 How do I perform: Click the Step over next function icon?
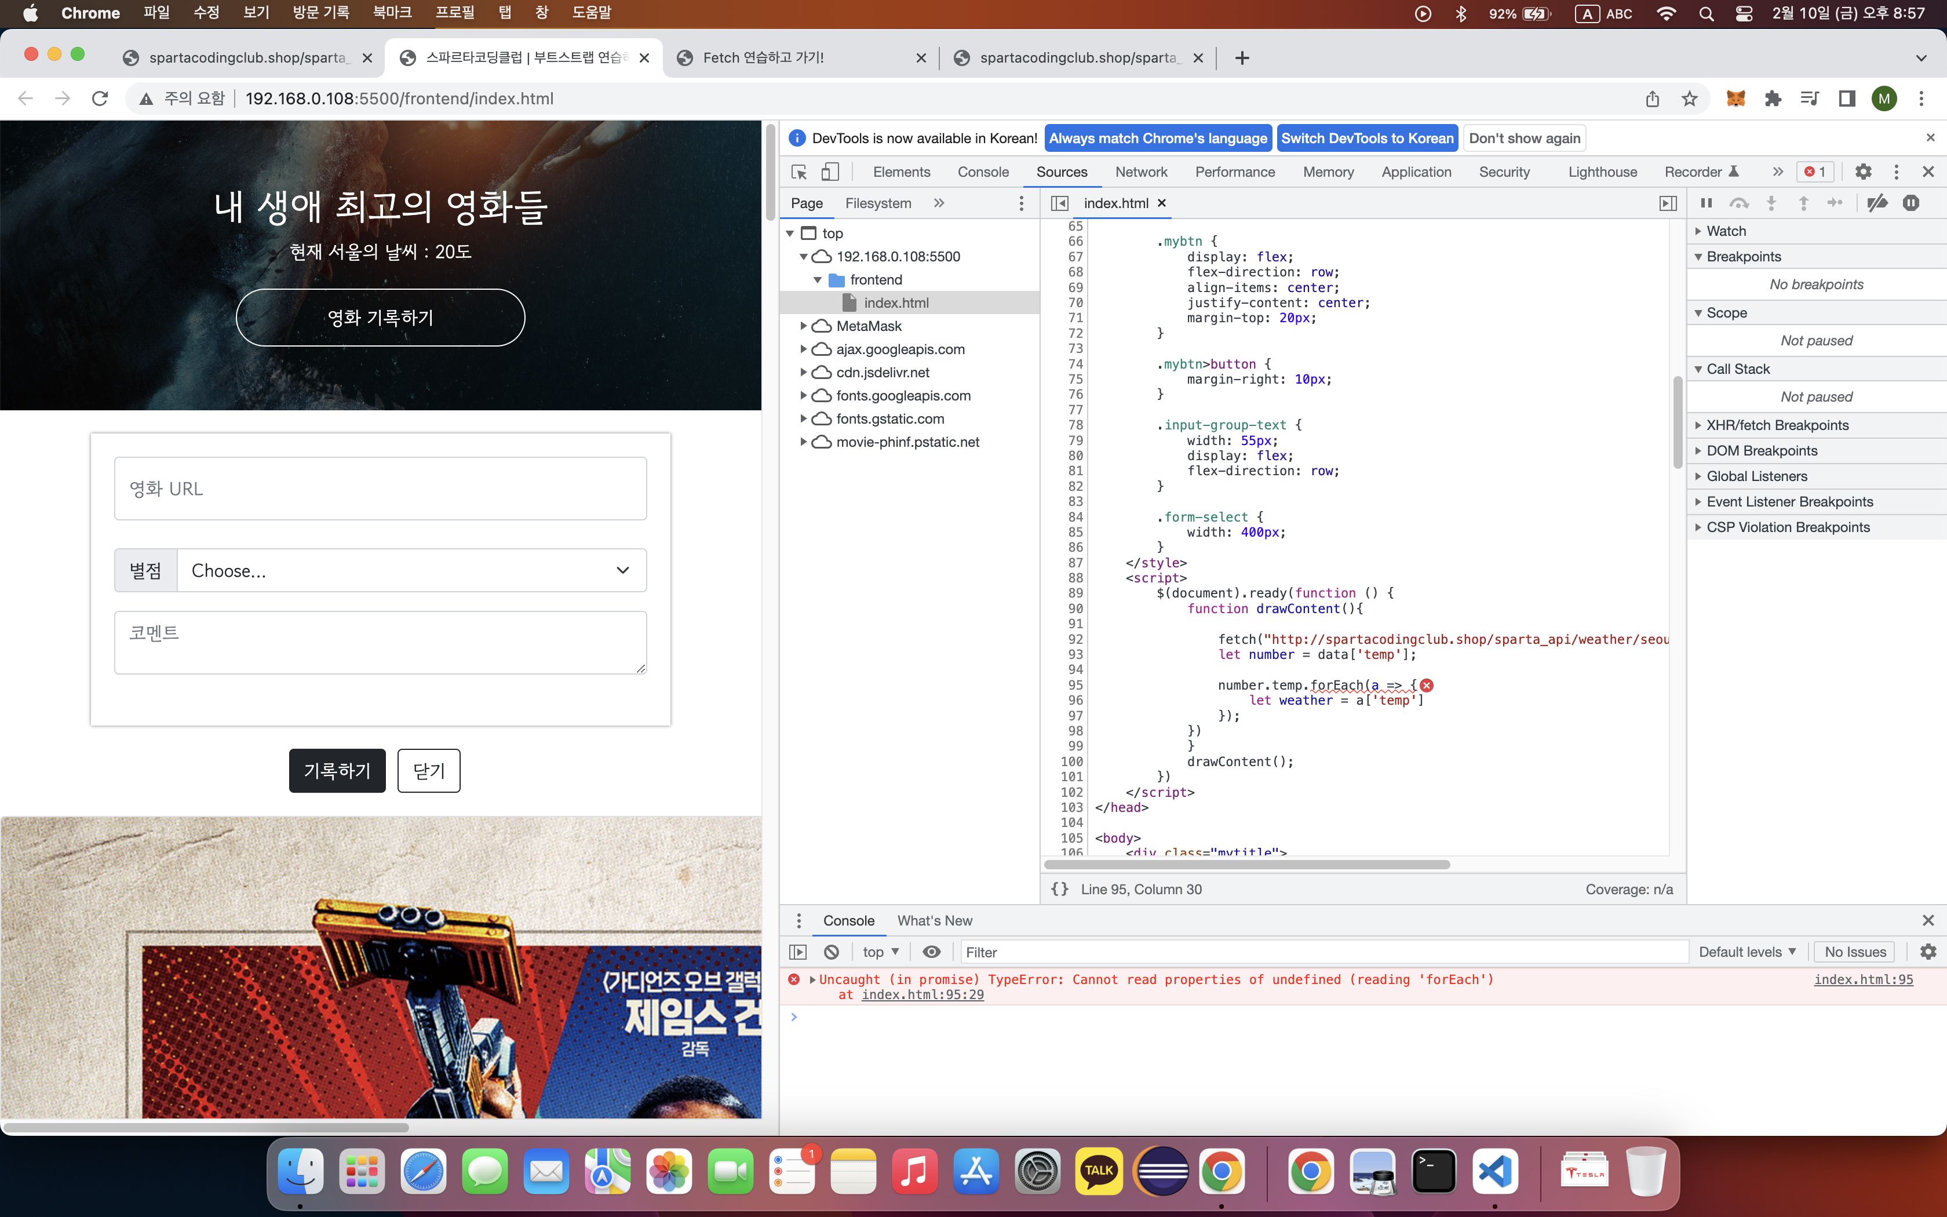point(1738,203)
